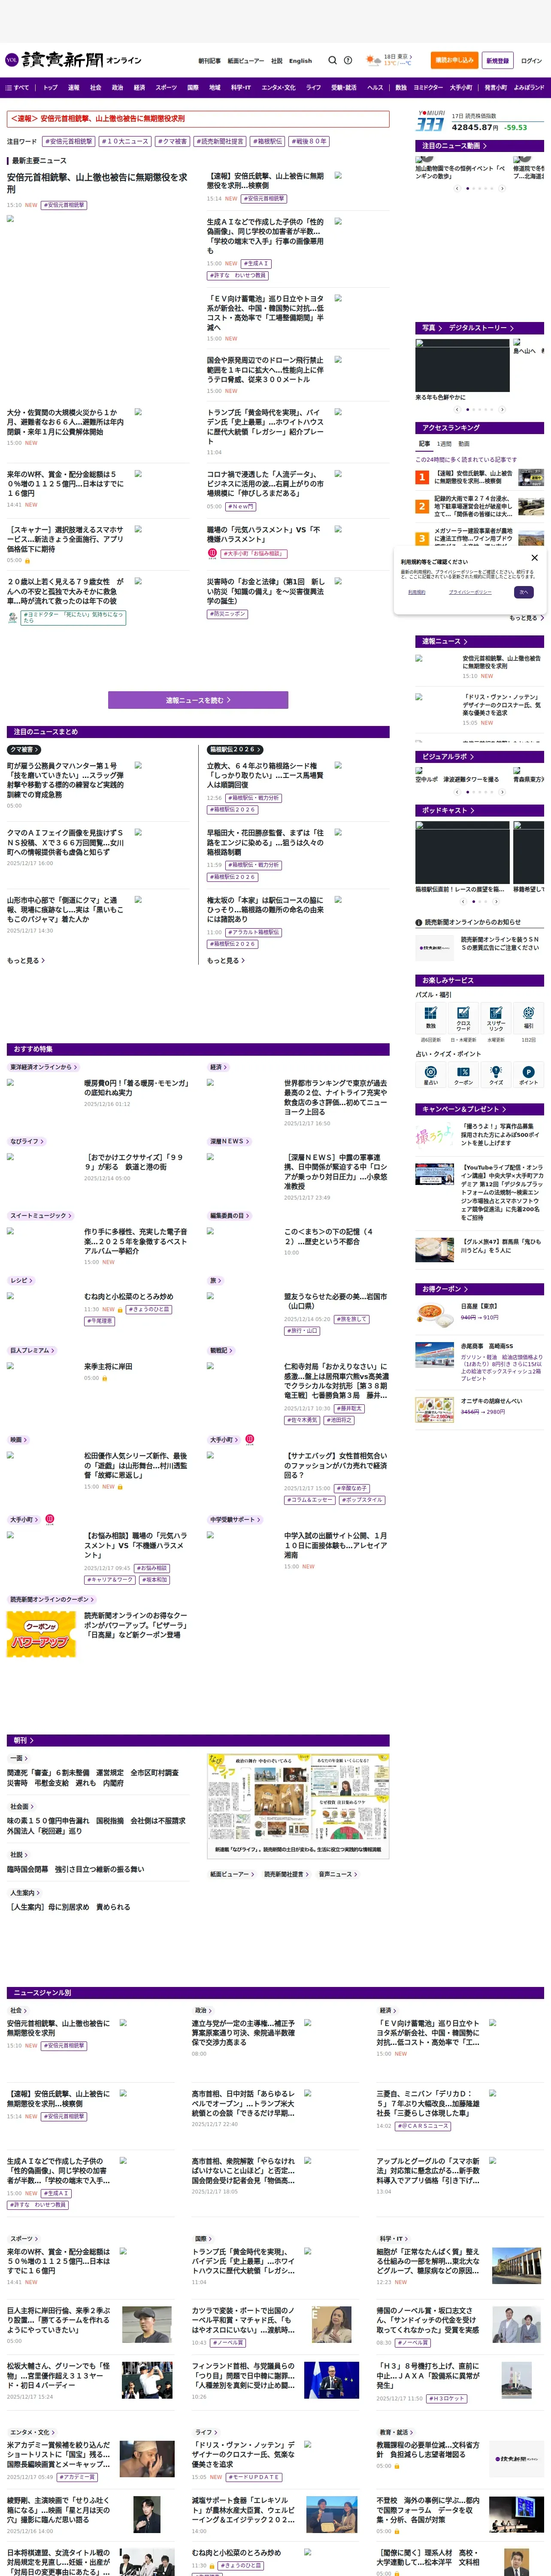551x2576 pixels.
Task: Switch to the English edition link
Action: tap(300, 61)
